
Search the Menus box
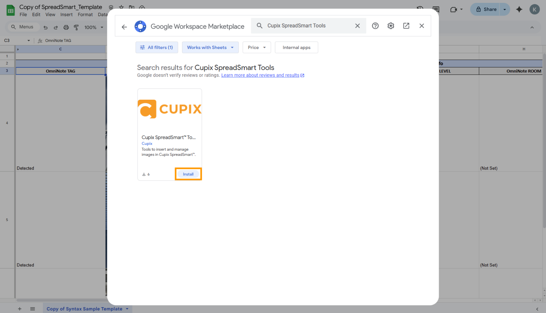coord(23,27)
